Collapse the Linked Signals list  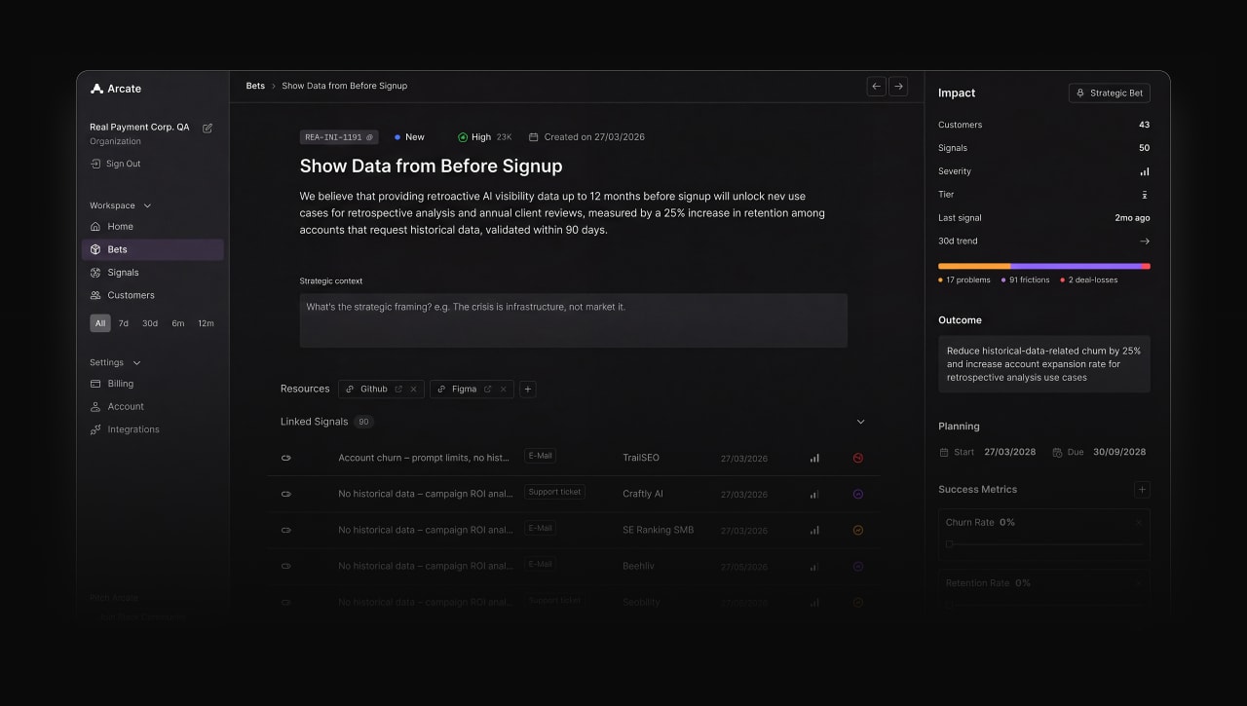click(x=860, y=422)
